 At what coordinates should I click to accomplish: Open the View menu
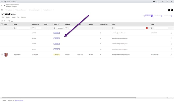click(3, 17)
